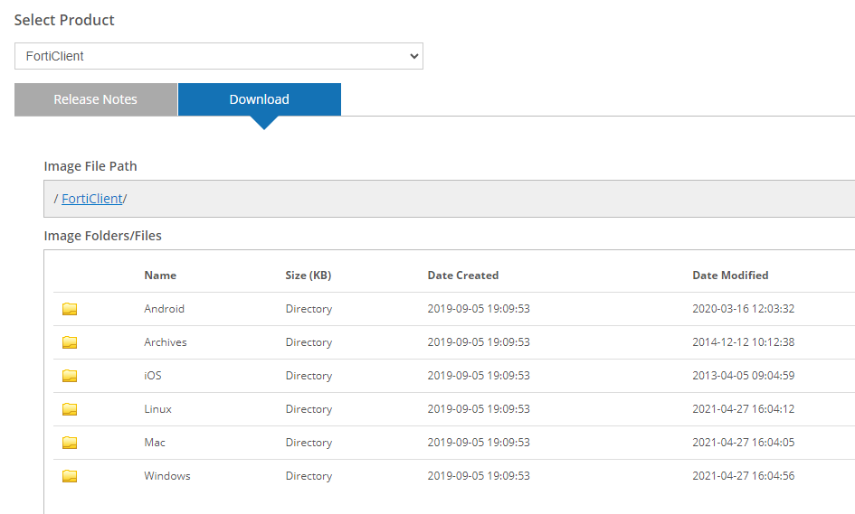The height and width of the screenshot is (514, 855).
Task: Click the created date in Archives row
Action: click(x=479, y=342)
